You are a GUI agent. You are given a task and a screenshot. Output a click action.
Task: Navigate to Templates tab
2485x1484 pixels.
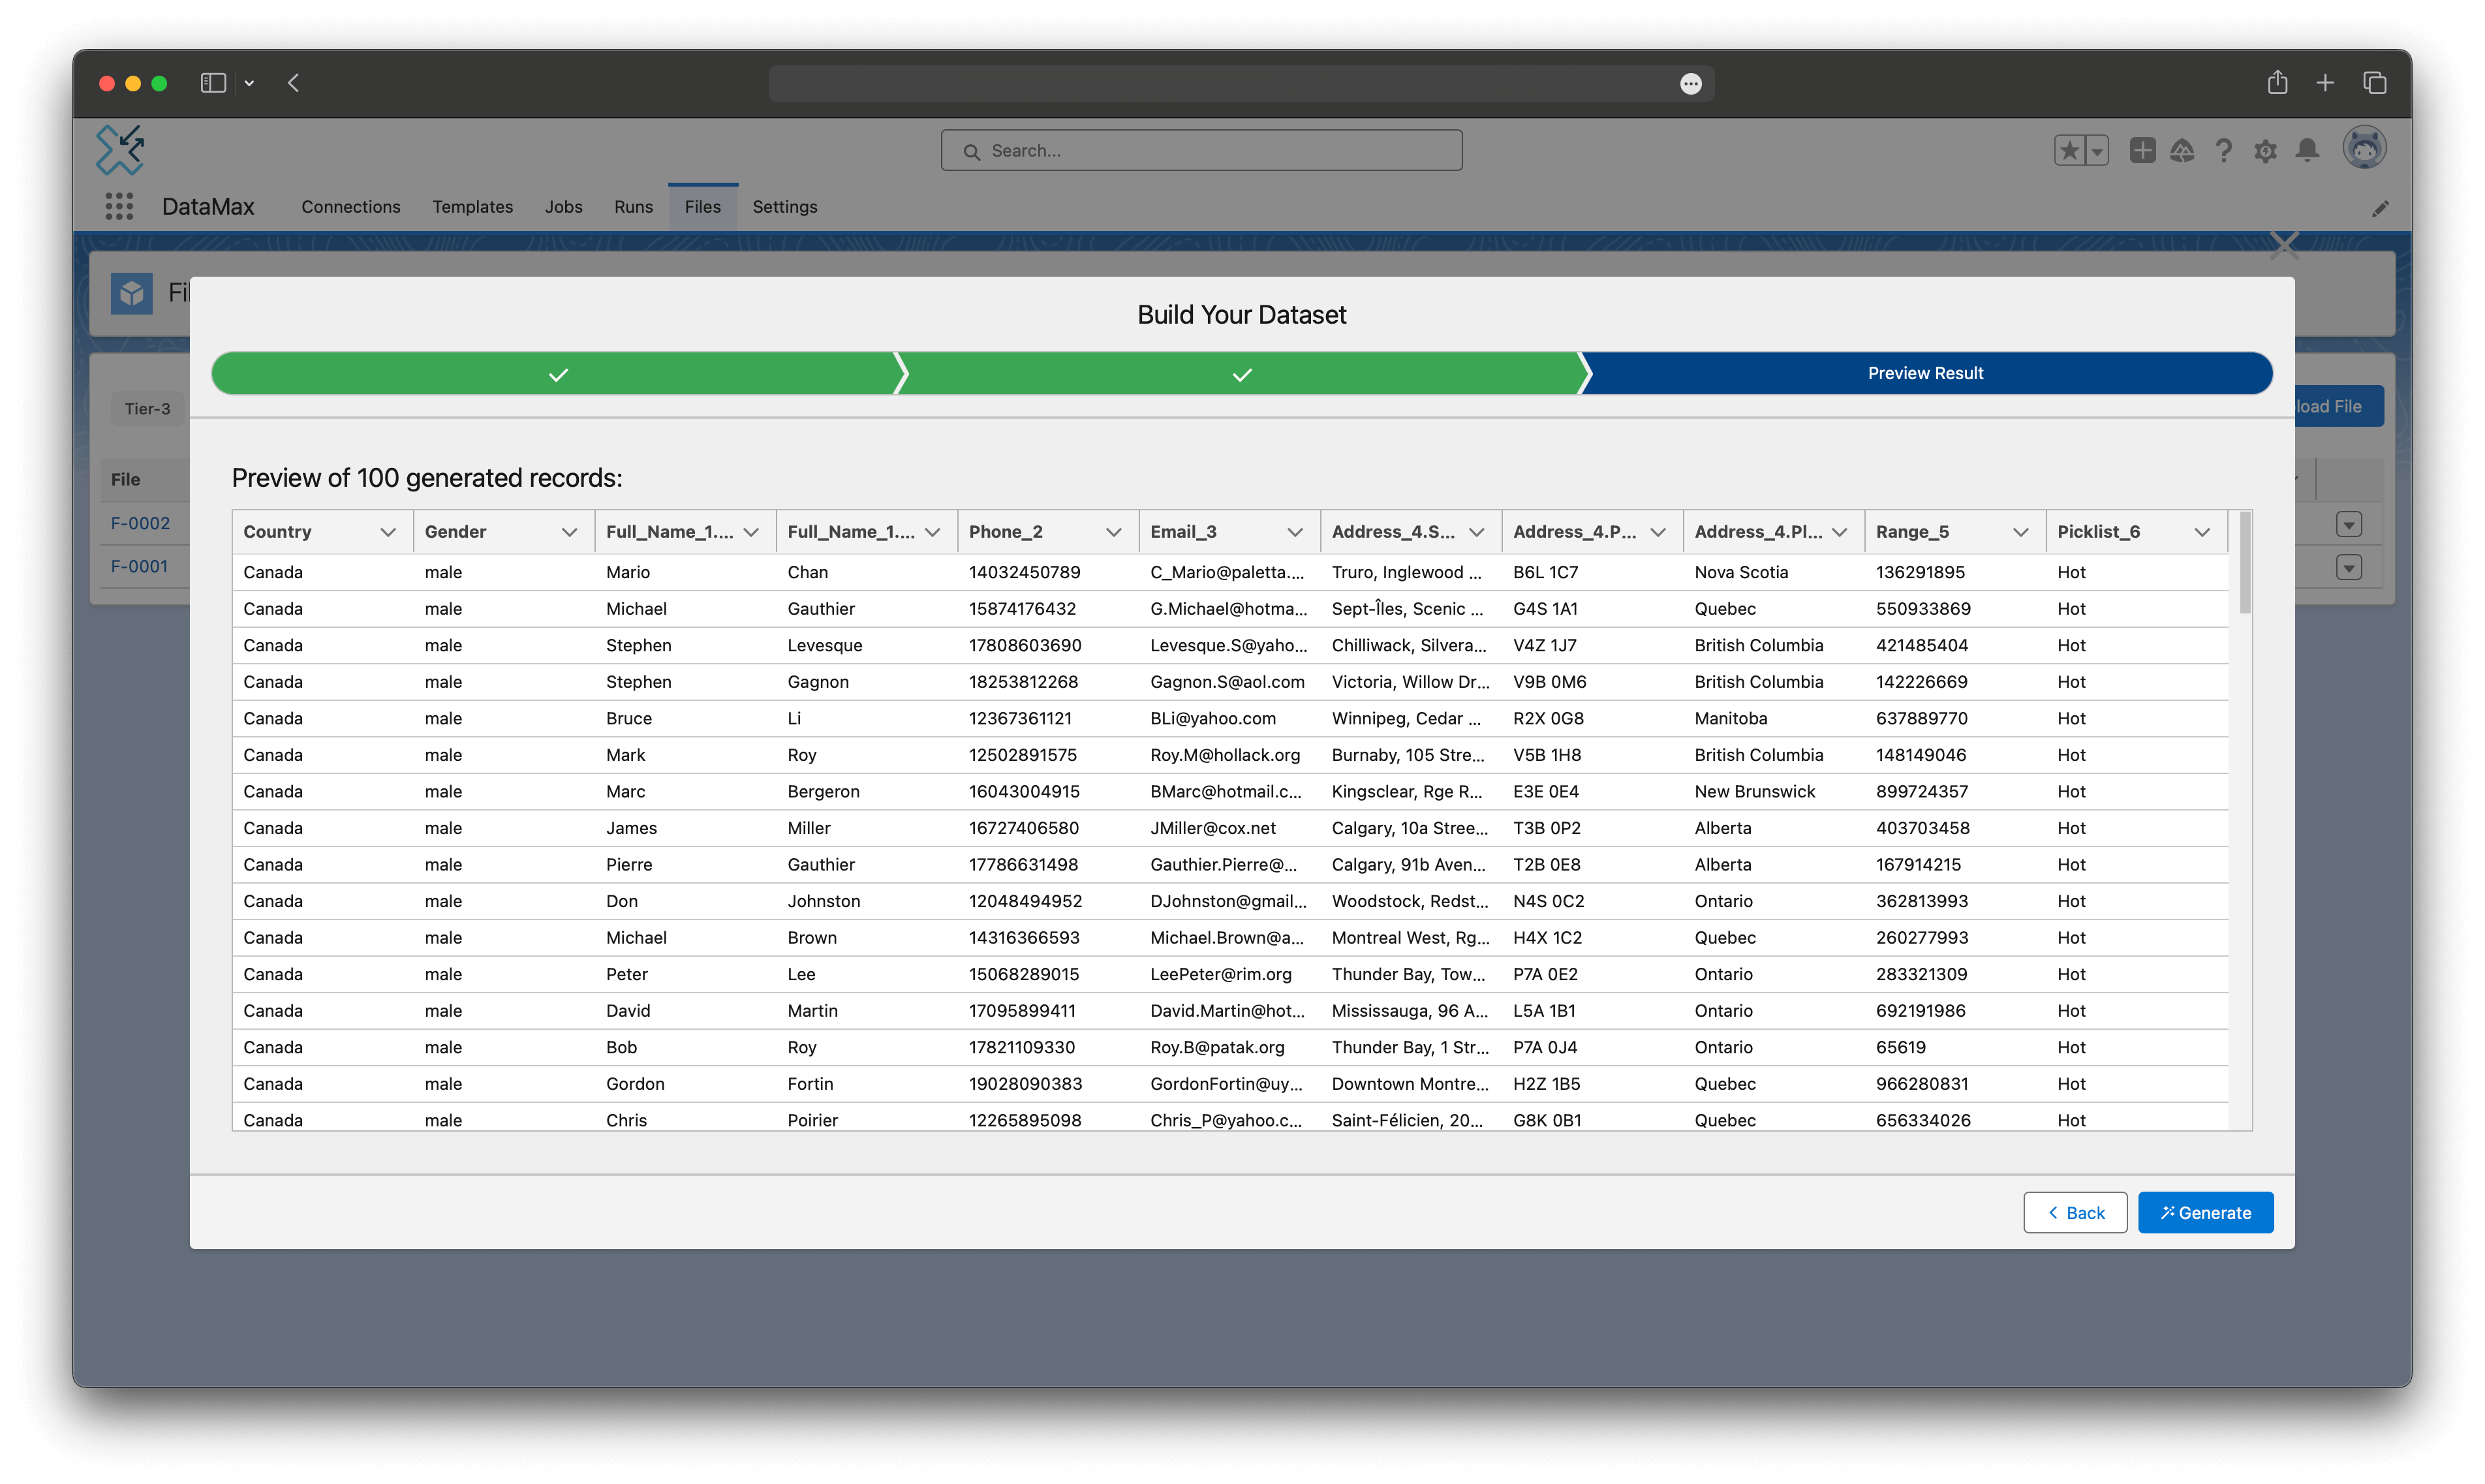[472, 207]
